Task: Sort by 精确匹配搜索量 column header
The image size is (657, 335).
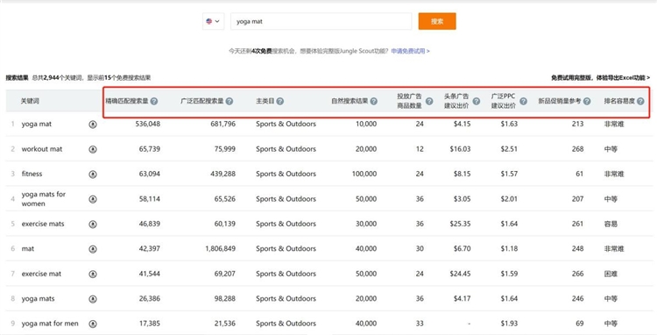Action: pyautogui.click(x=127, y=101)
